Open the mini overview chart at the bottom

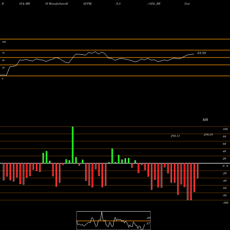point(114,220)
